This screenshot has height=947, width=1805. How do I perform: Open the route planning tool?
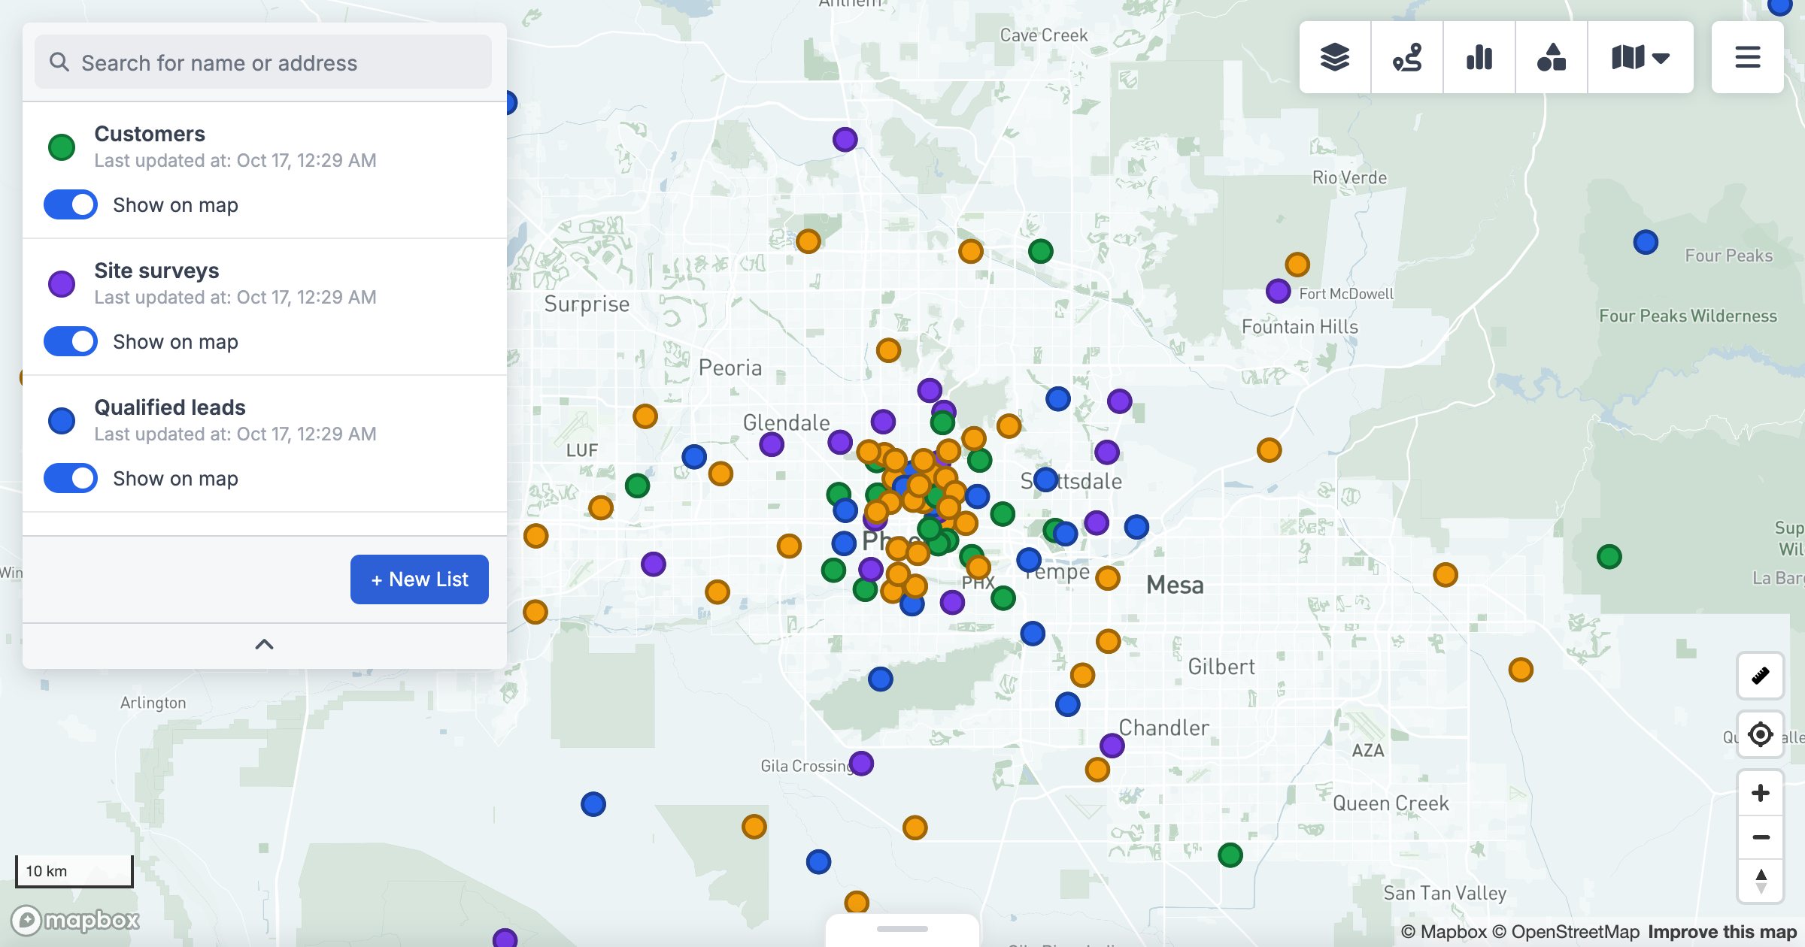click(1407, 57)
